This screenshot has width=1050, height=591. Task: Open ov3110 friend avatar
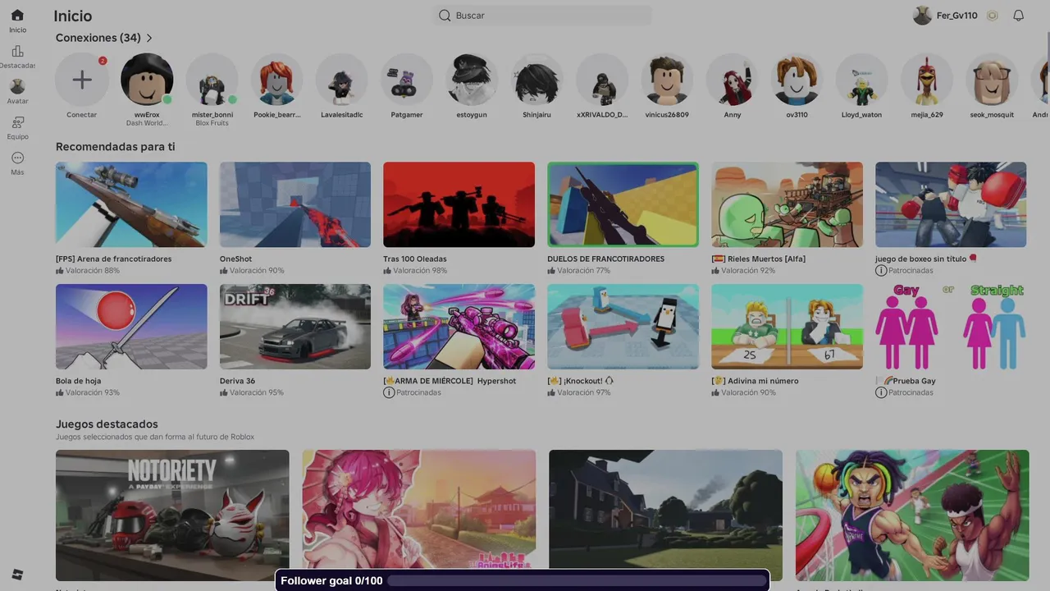click(x=797, y=80)
